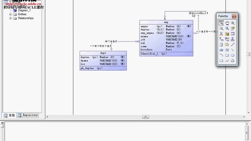Select the Title tool
The image size is (251, 141).
(x=221, y=50)
